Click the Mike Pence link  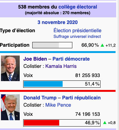[58, 105]
